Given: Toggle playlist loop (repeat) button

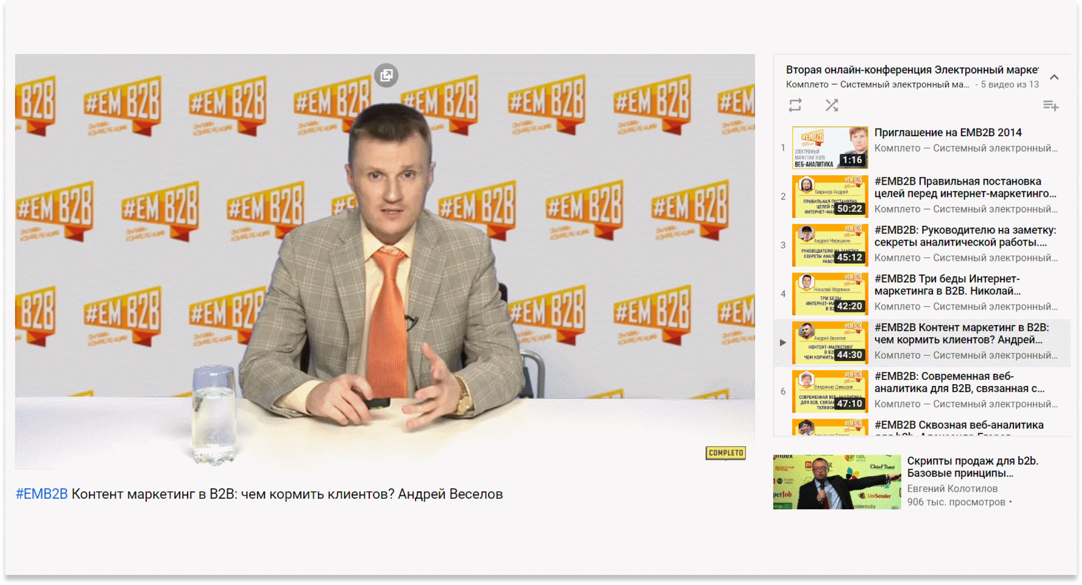Looking at the screenshot, I should [795, 105].
